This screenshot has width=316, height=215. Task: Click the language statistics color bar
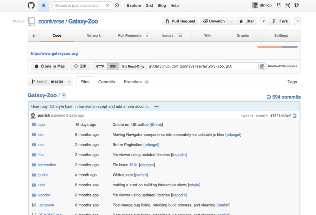click(277, 47)
